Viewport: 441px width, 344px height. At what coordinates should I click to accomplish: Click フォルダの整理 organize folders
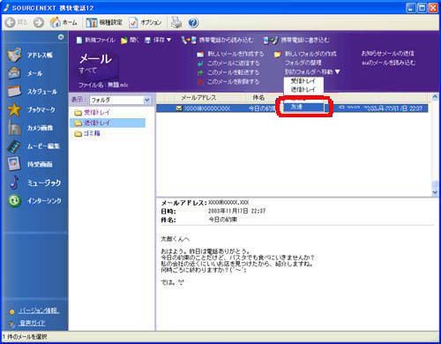pos(303,63)
